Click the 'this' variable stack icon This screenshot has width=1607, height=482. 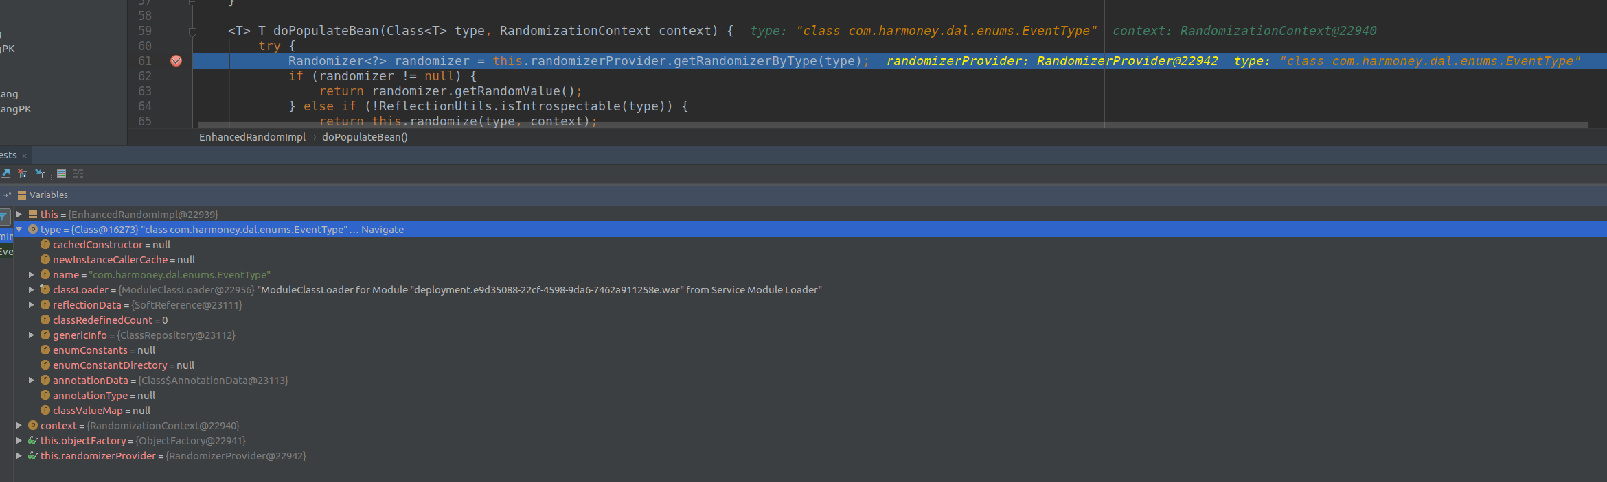tap(33, 215)
